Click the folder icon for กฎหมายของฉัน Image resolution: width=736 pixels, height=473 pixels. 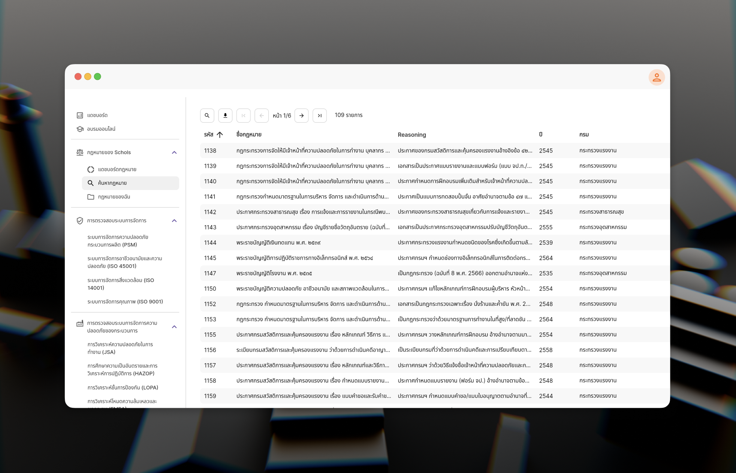pos(91,197)
